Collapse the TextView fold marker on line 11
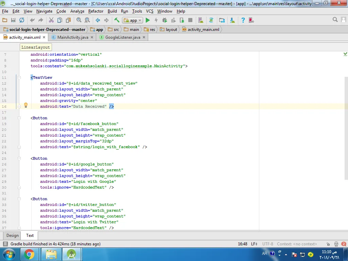348x261 pixels. (x=19, y=77)
